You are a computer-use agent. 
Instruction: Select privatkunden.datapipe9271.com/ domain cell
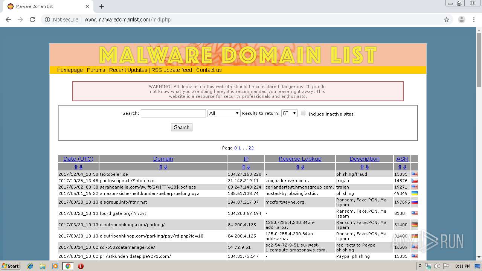[x=163, y=256]
